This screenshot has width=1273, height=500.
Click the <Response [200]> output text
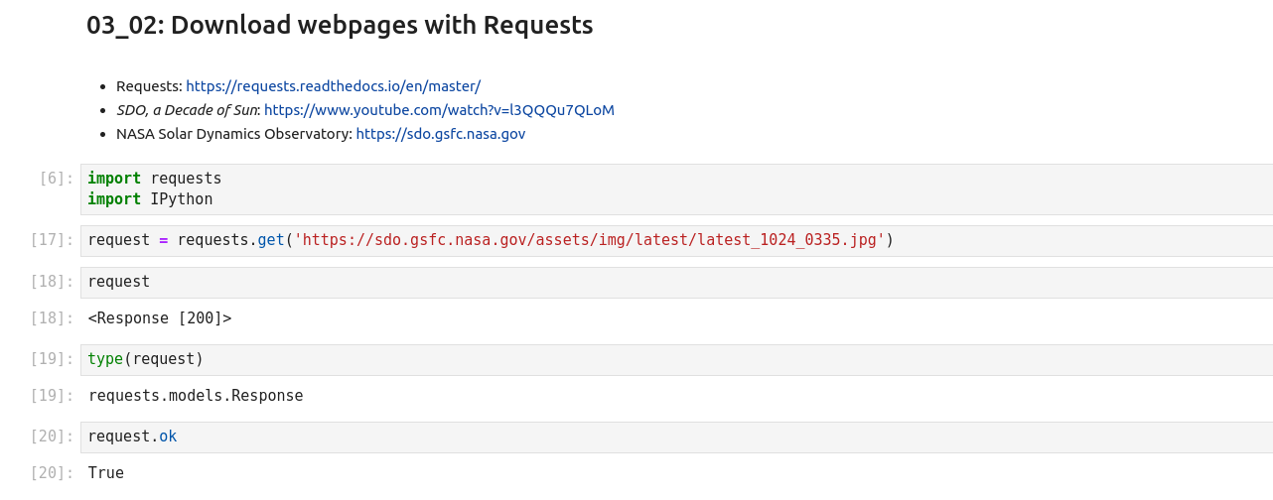(160, 318)
